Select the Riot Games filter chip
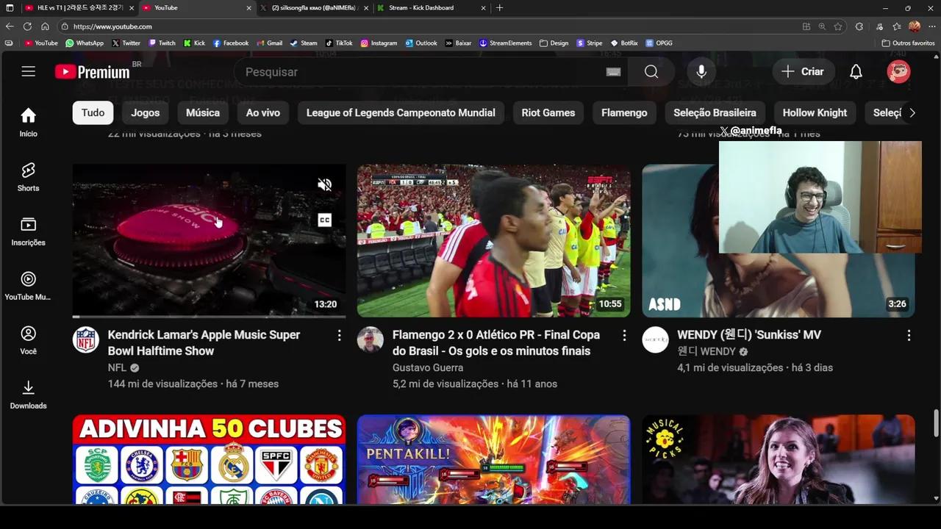Screen dimensions: 941x529 click(548, 112)
